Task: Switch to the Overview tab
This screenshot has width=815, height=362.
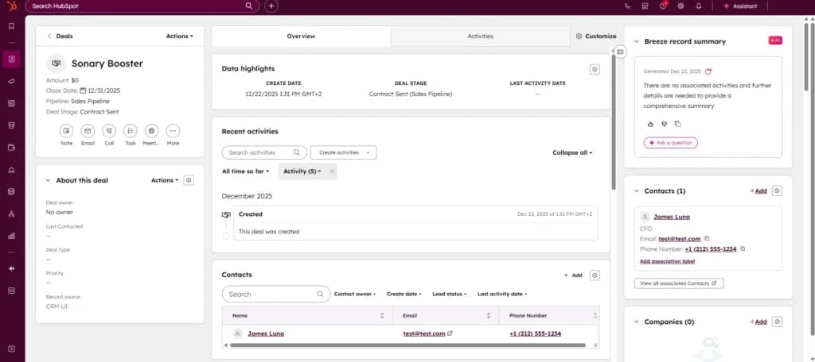Action: coord(301,37)
